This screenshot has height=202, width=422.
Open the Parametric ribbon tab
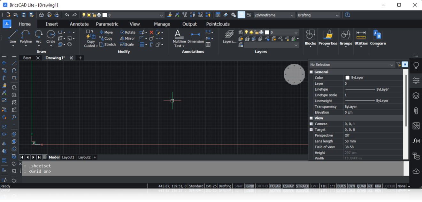pyautogui.click(x=107, y=24)
